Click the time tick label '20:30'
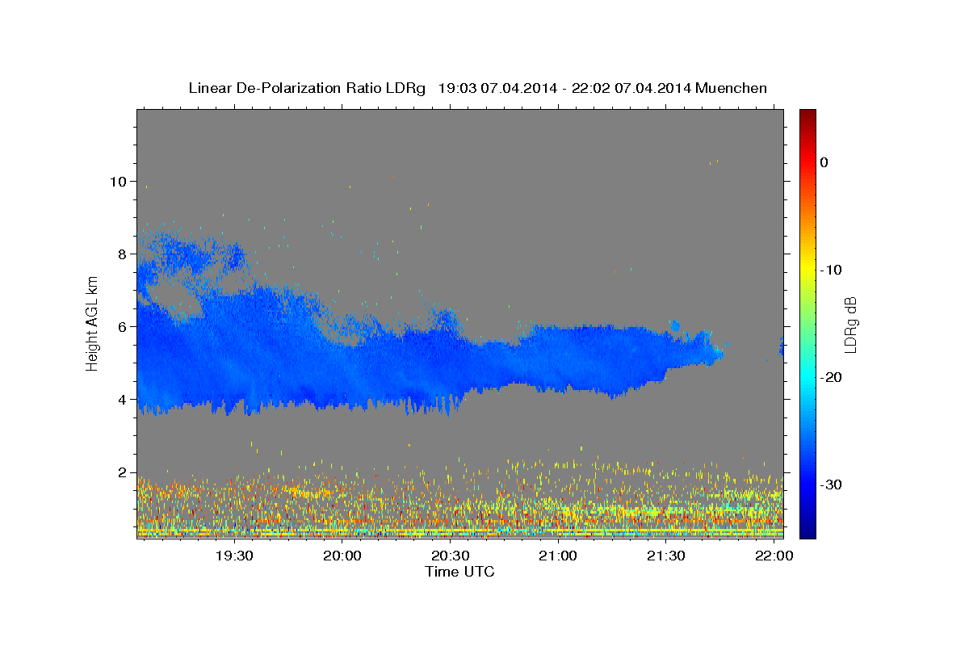Viewport: 969px width, 646px height. (x=451, y=556)
